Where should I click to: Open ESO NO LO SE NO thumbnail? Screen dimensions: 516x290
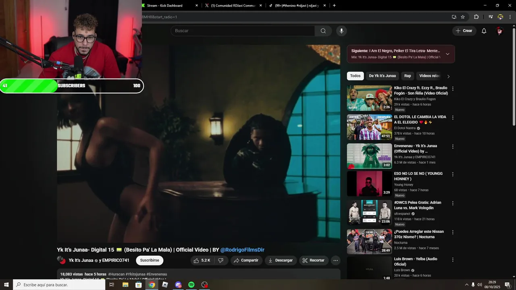click(369, 184)
